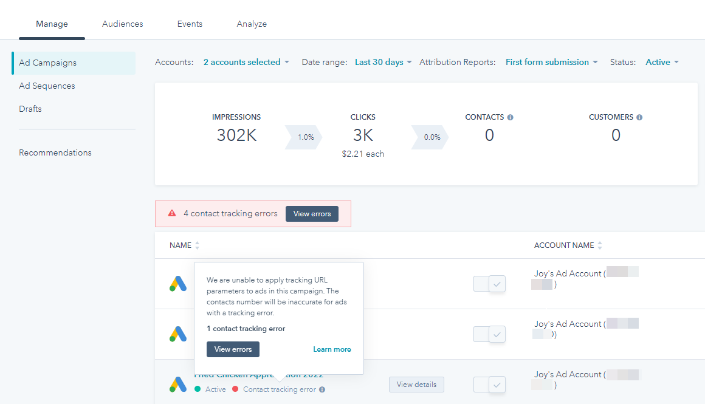Click the Google Ads icon next to Fried Chicken Appreciation 2022
The height and width of the screenshot is (404, 705).
coord(178,384)
